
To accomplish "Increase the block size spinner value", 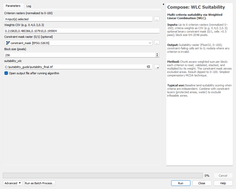I will coord(157,54).
